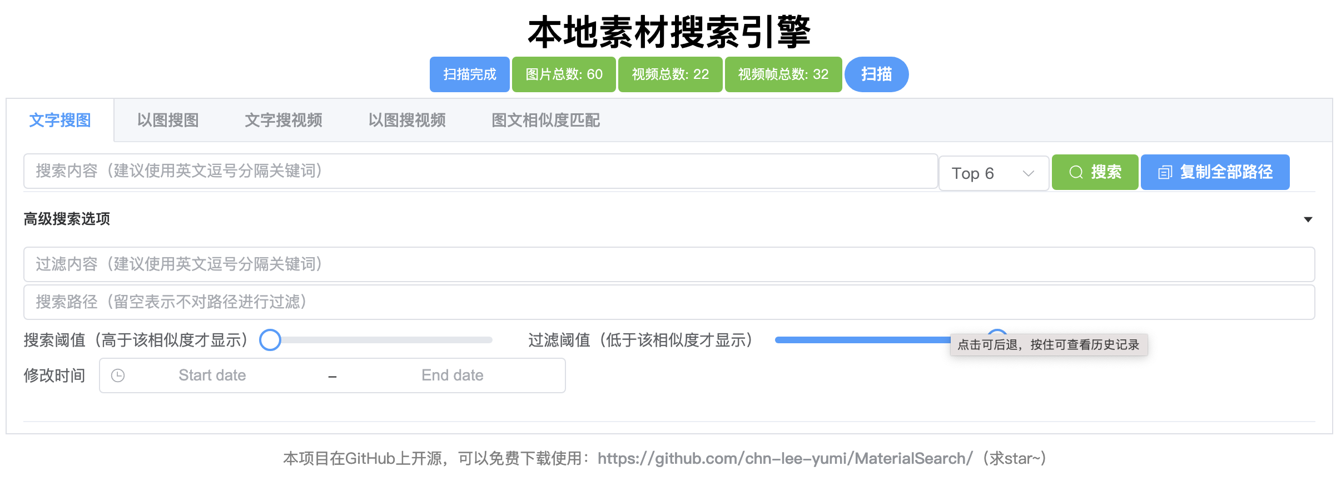Click the 扫描完成 status tag
The height and width of the screenshot is (481, 1341).
(470, 74)
